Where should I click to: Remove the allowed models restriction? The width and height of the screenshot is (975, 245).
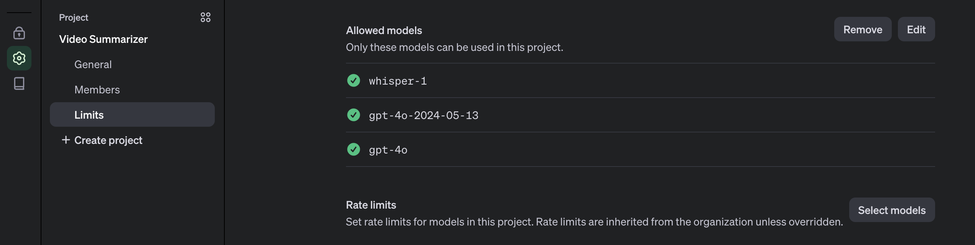point(862,29)
